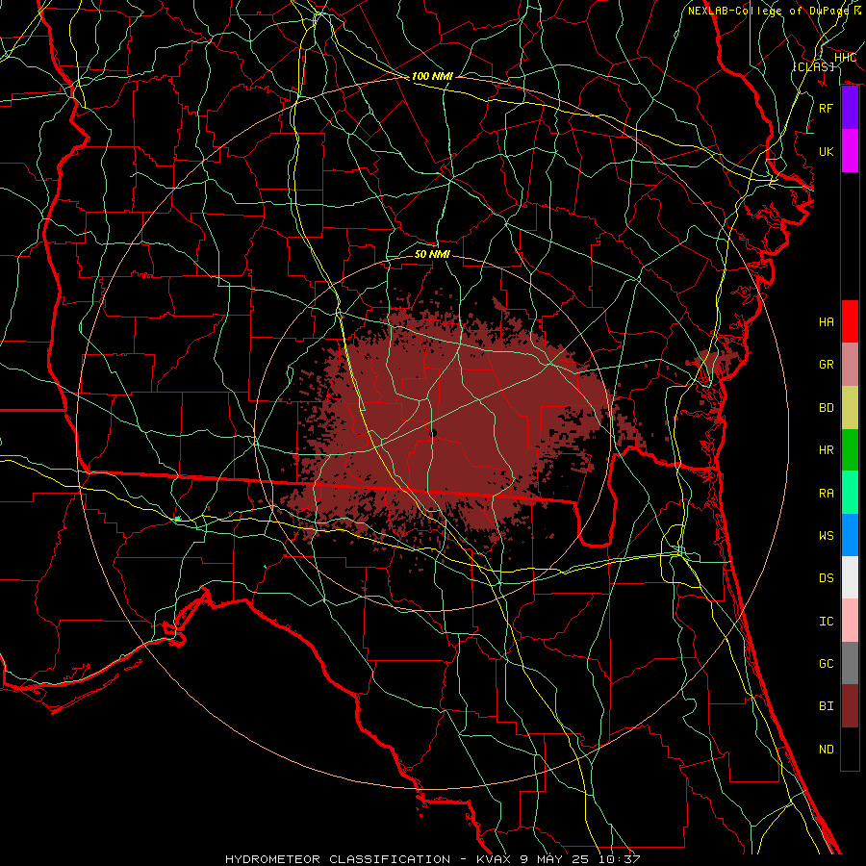The height and width of the screenshot is (866, 866).
Task: Click the GR legend label
Action: (826, 365)
